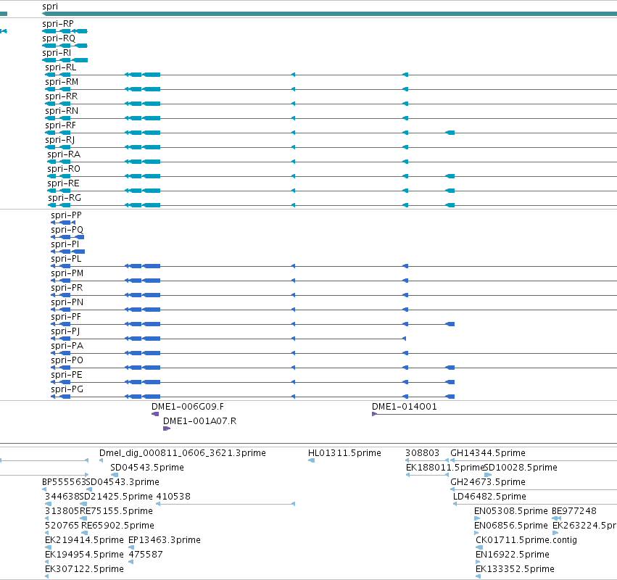This screenshot has width=617, height=580.
Task: Select the spri-RN transcript label
Action: tap(62, 111)
